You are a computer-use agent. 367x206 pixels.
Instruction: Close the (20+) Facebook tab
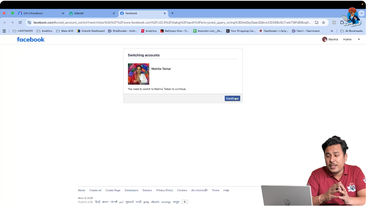click(x=63, y=13)
